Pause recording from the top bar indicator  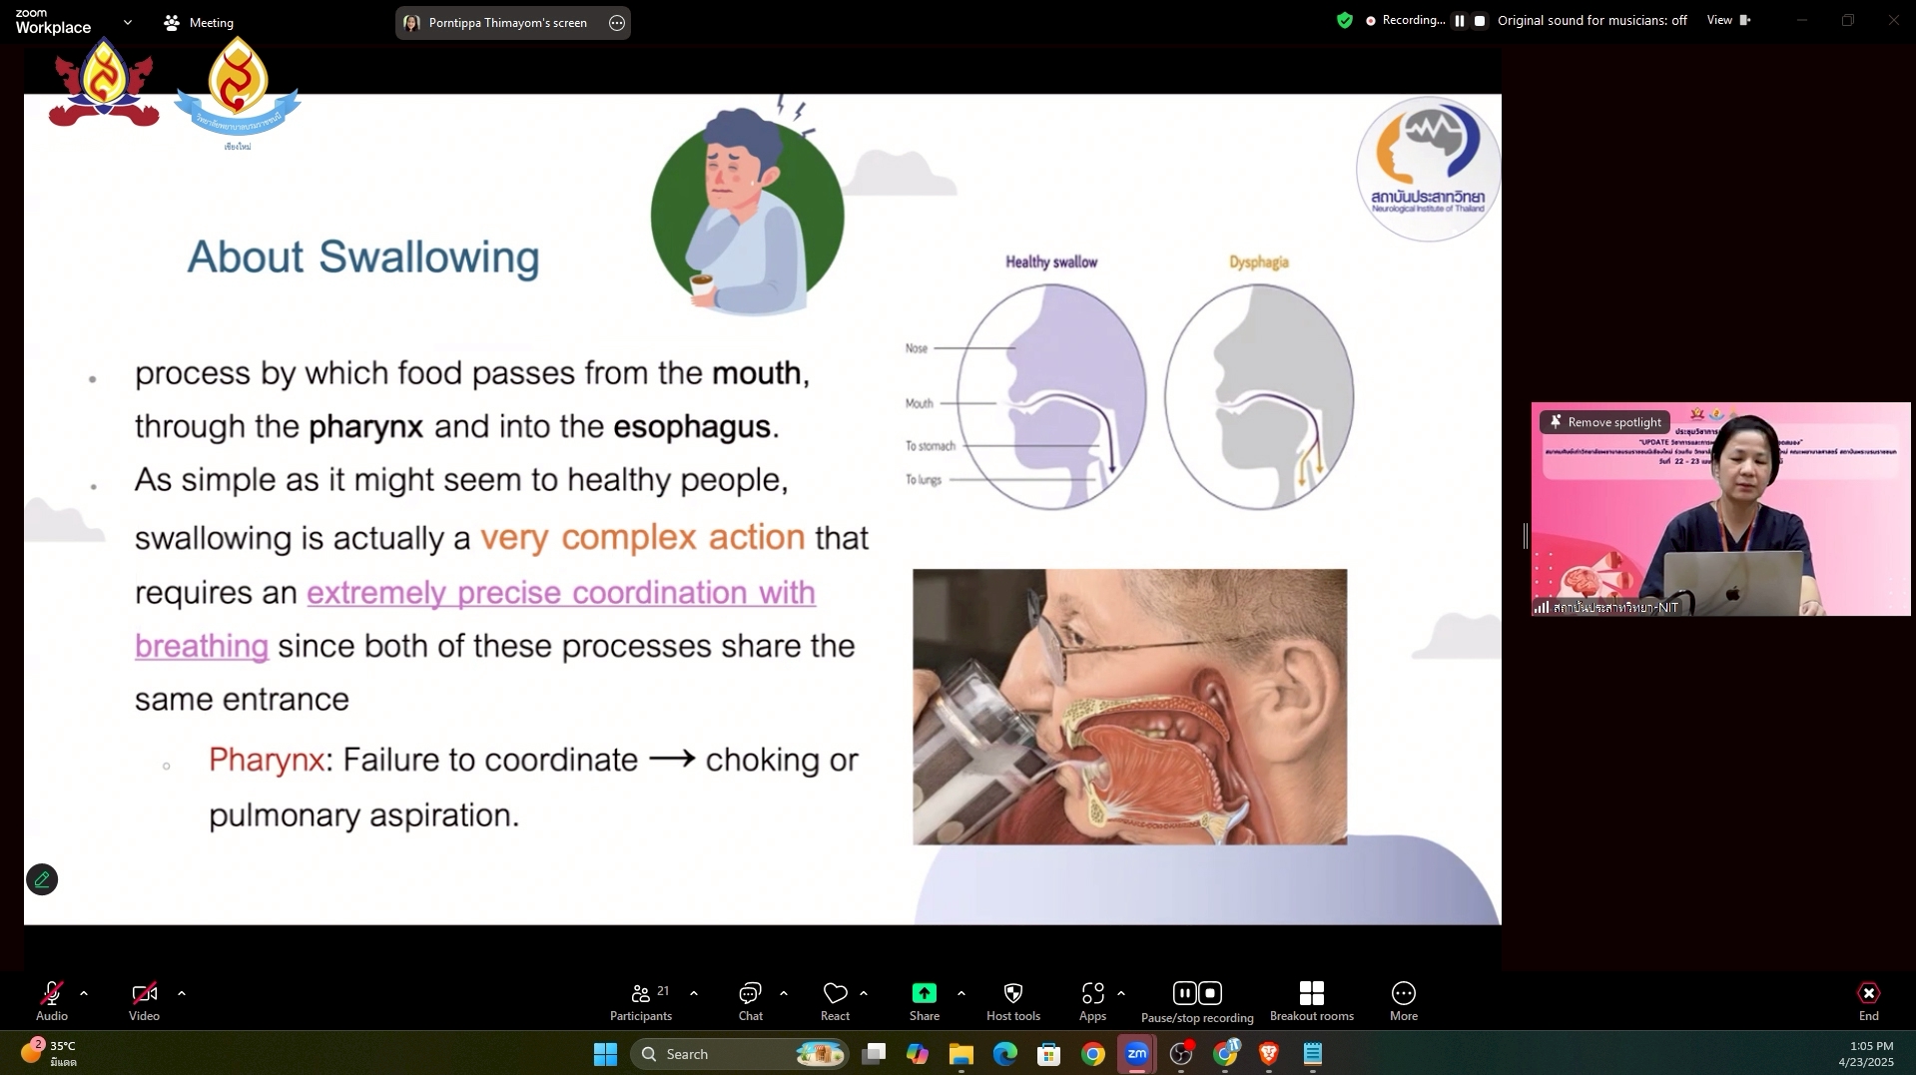click(x=1460, y=20)
